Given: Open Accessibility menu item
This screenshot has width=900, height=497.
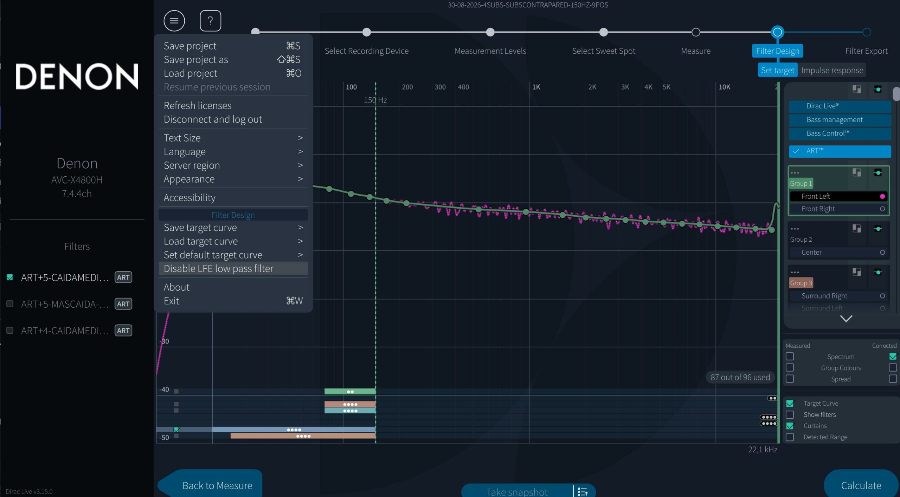Looking at the screenshot, I should click(233, 197).
